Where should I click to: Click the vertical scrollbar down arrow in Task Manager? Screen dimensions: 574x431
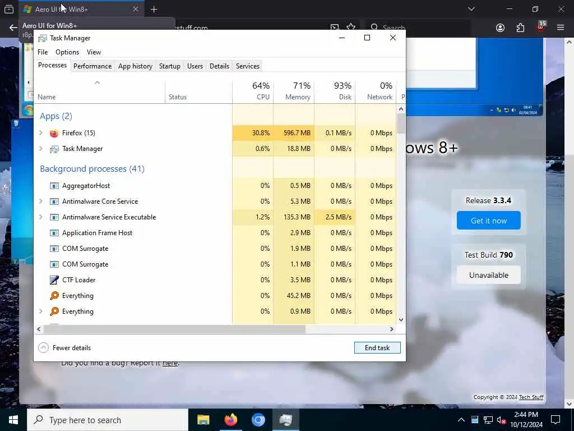tap(401, 319)
